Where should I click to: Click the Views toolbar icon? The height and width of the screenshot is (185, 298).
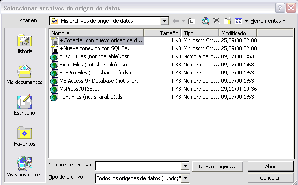pos(238,21)
